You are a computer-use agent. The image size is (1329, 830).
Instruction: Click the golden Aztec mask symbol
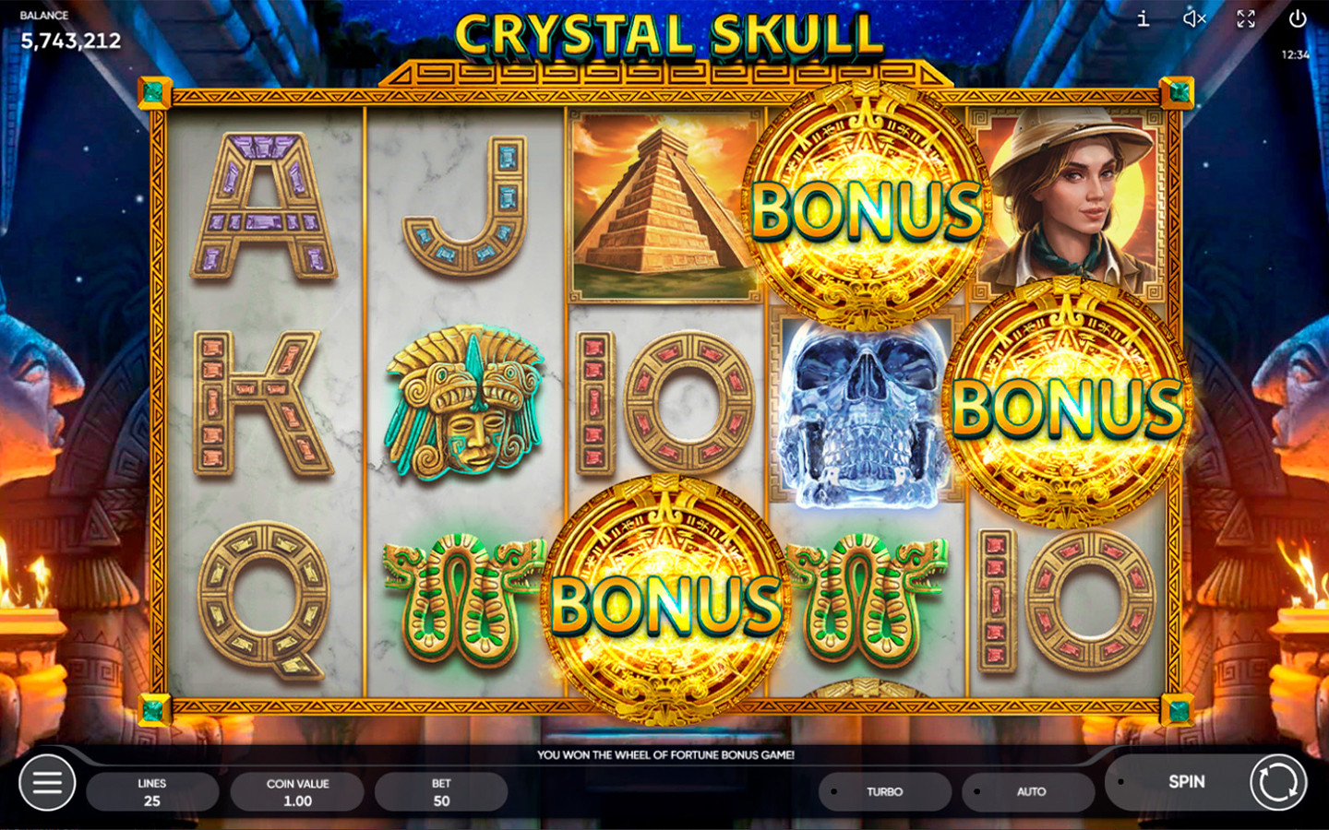pyautogui.click(x=464, y=402)
